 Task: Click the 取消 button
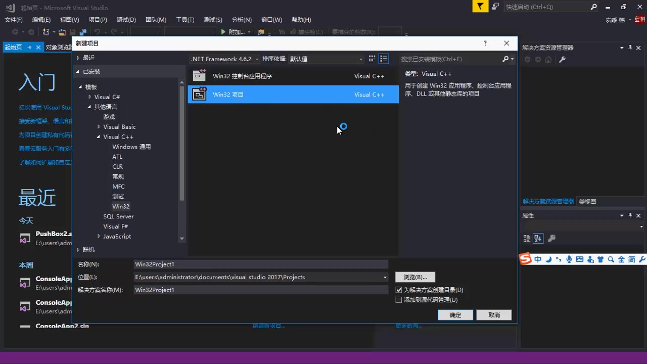click(494, 315)
